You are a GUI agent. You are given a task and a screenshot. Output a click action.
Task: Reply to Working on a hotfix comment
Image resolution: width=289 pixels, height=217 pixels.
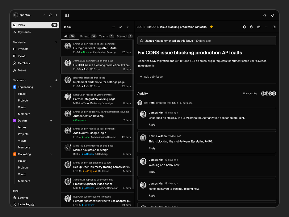coord(152,172)
